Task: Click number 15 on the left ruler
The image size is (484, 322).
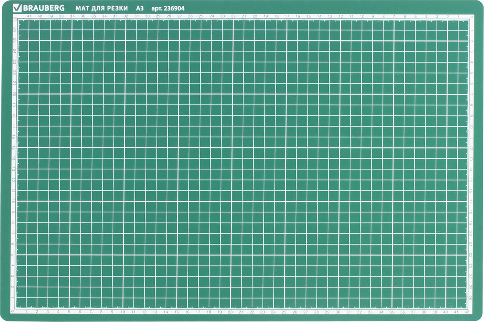Action: [14, 147]
